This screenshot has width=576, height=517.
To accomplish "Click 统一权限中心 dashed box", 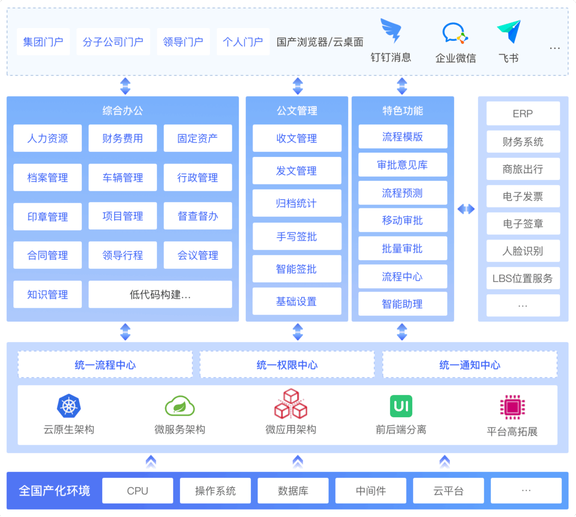I will tap(287, 365).
